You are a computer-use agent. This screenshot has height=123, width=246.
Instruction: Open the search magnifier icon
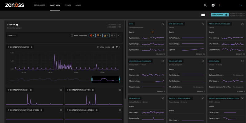tap(205, 5)
